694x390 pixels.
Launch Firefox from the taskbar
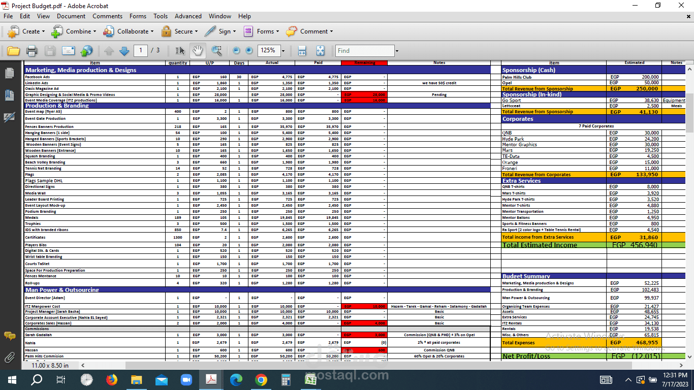112,379
